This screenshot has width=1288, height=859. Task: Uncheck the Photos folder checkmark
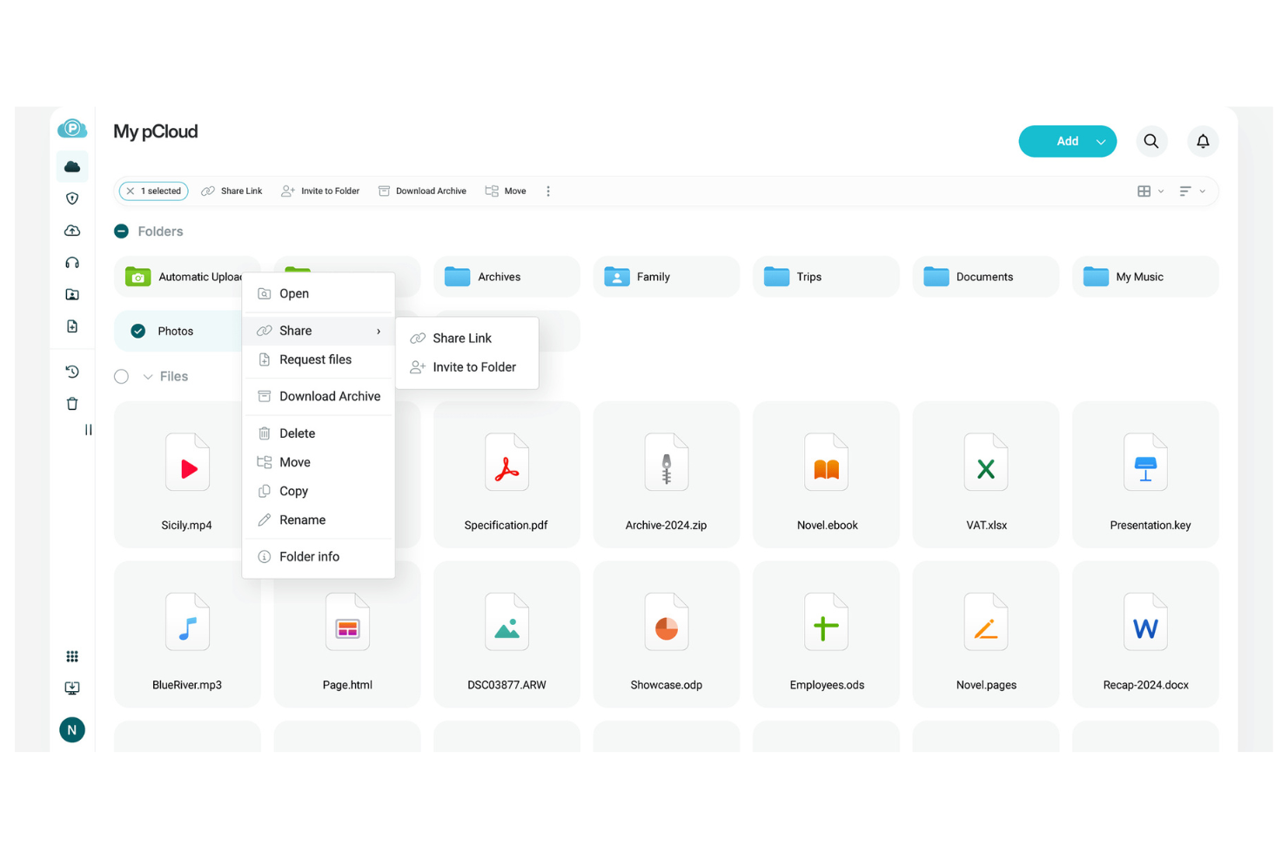tap(138, 332)
